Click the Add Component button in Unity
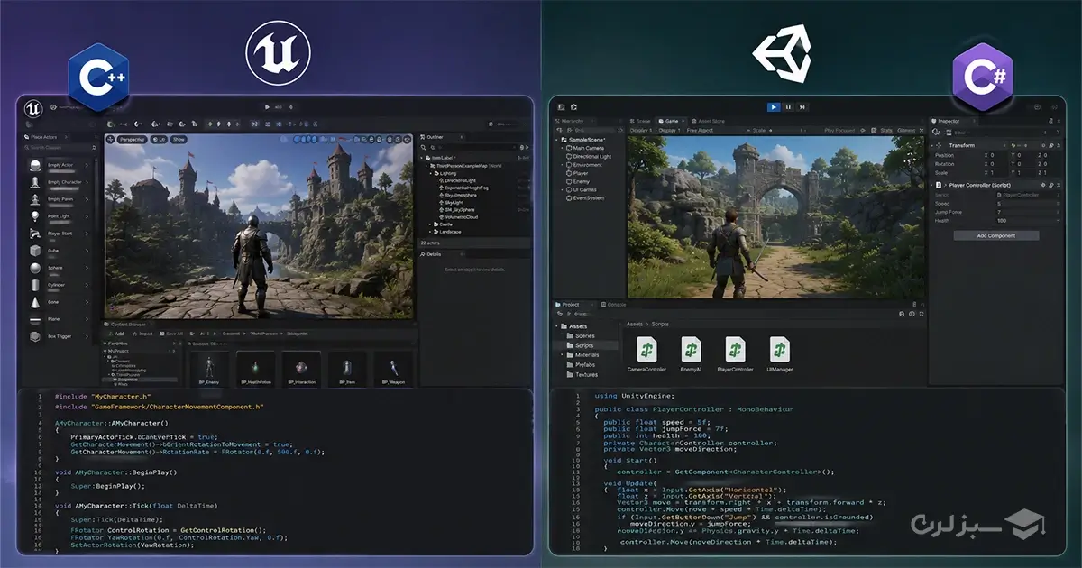The height and width of the screenshot is (568, 1082). (x=995, y=235)
